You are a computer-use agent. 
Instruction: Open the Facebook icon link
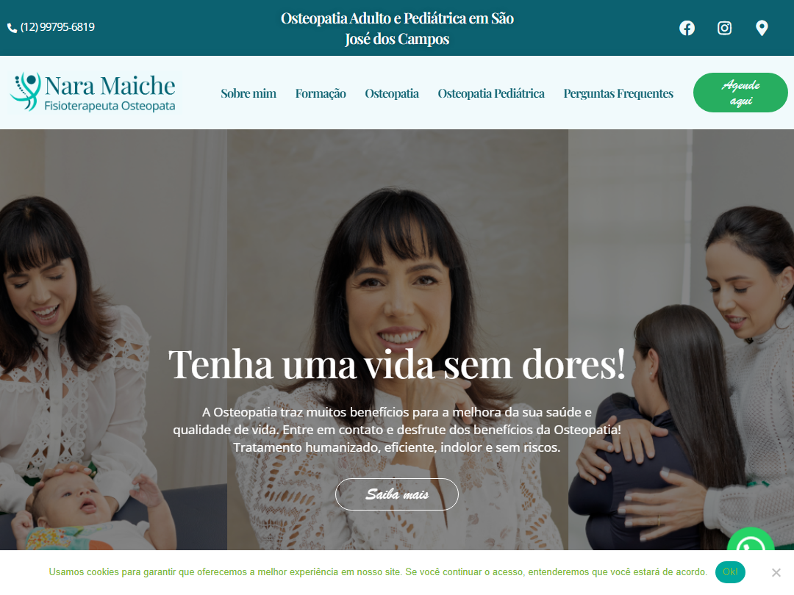click(x=687, y=28)
